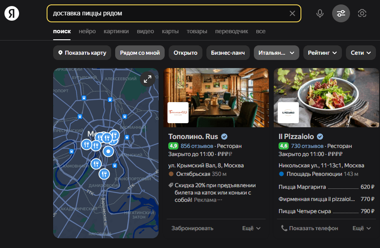Open the Итальян... cuisine dropdown

coord(277,53)
